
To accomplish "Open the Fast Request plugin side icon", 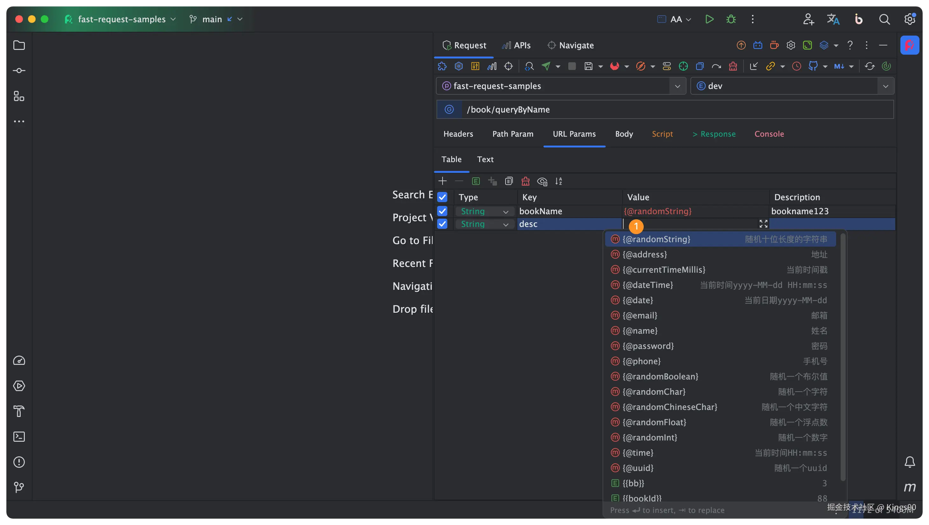I will point(910,45).
